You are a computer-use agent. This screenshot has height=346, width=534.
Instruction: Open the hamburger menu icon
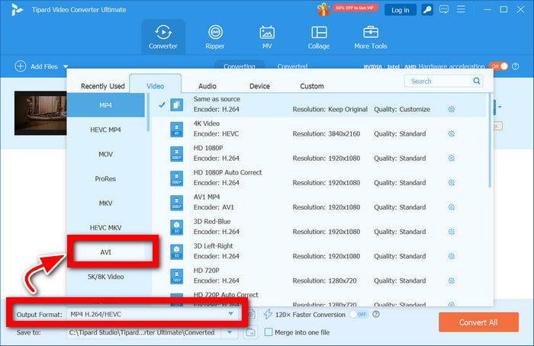461,9
